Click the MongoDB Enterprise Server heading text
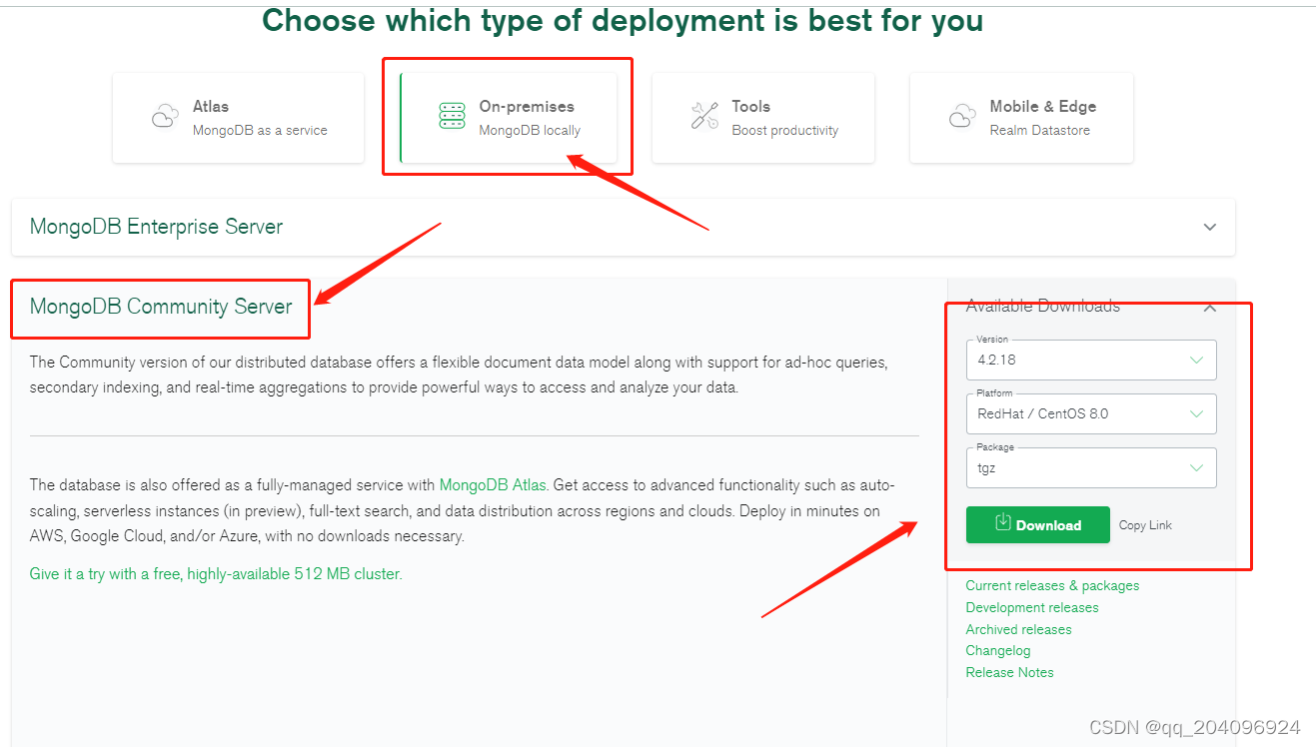 156,227
